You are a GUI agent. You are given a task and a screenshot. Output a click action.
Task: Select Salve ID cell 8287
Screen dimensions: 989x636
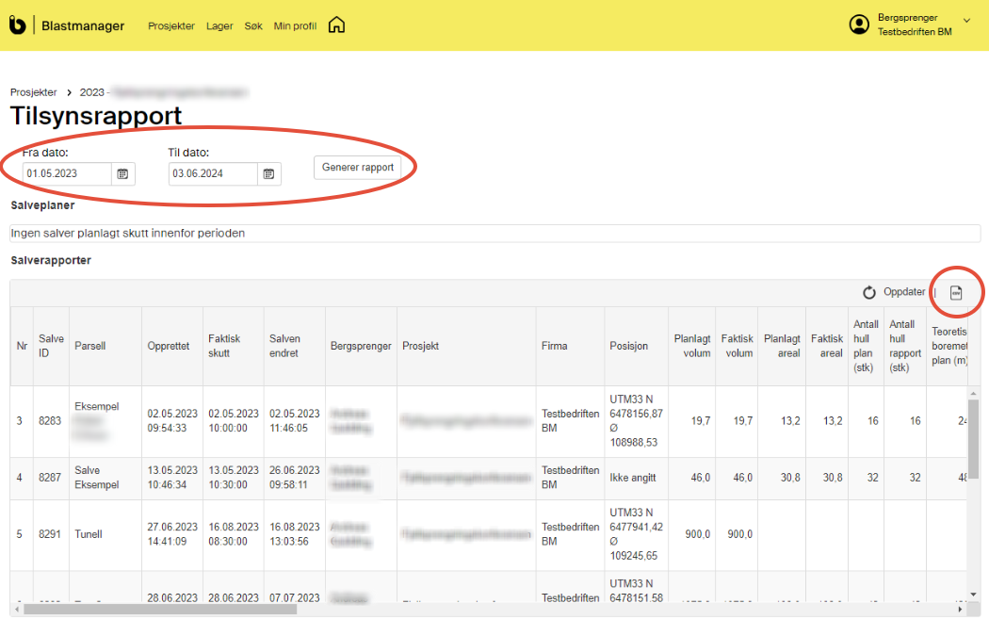point(50,478)
